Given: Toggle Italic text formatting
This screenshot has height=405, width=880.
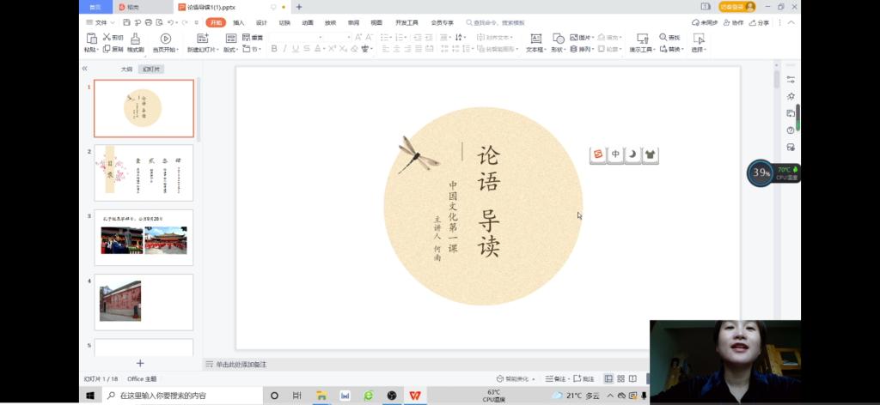Looking at the screenshot, I should coord(285,49).
